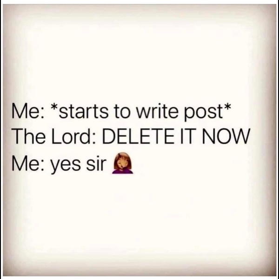Click the 'L' in 'Lord'

pyautogui.click(x=56, y=136)
